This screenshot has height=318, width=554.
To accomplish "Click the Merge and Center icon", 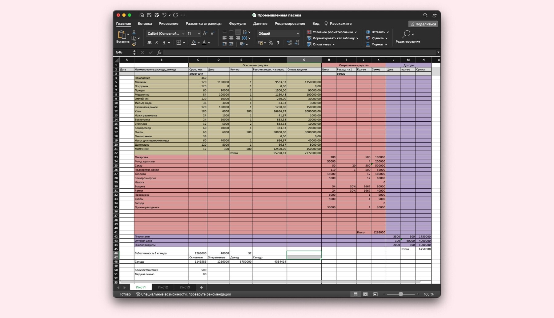I will click(x=245, y=38).
